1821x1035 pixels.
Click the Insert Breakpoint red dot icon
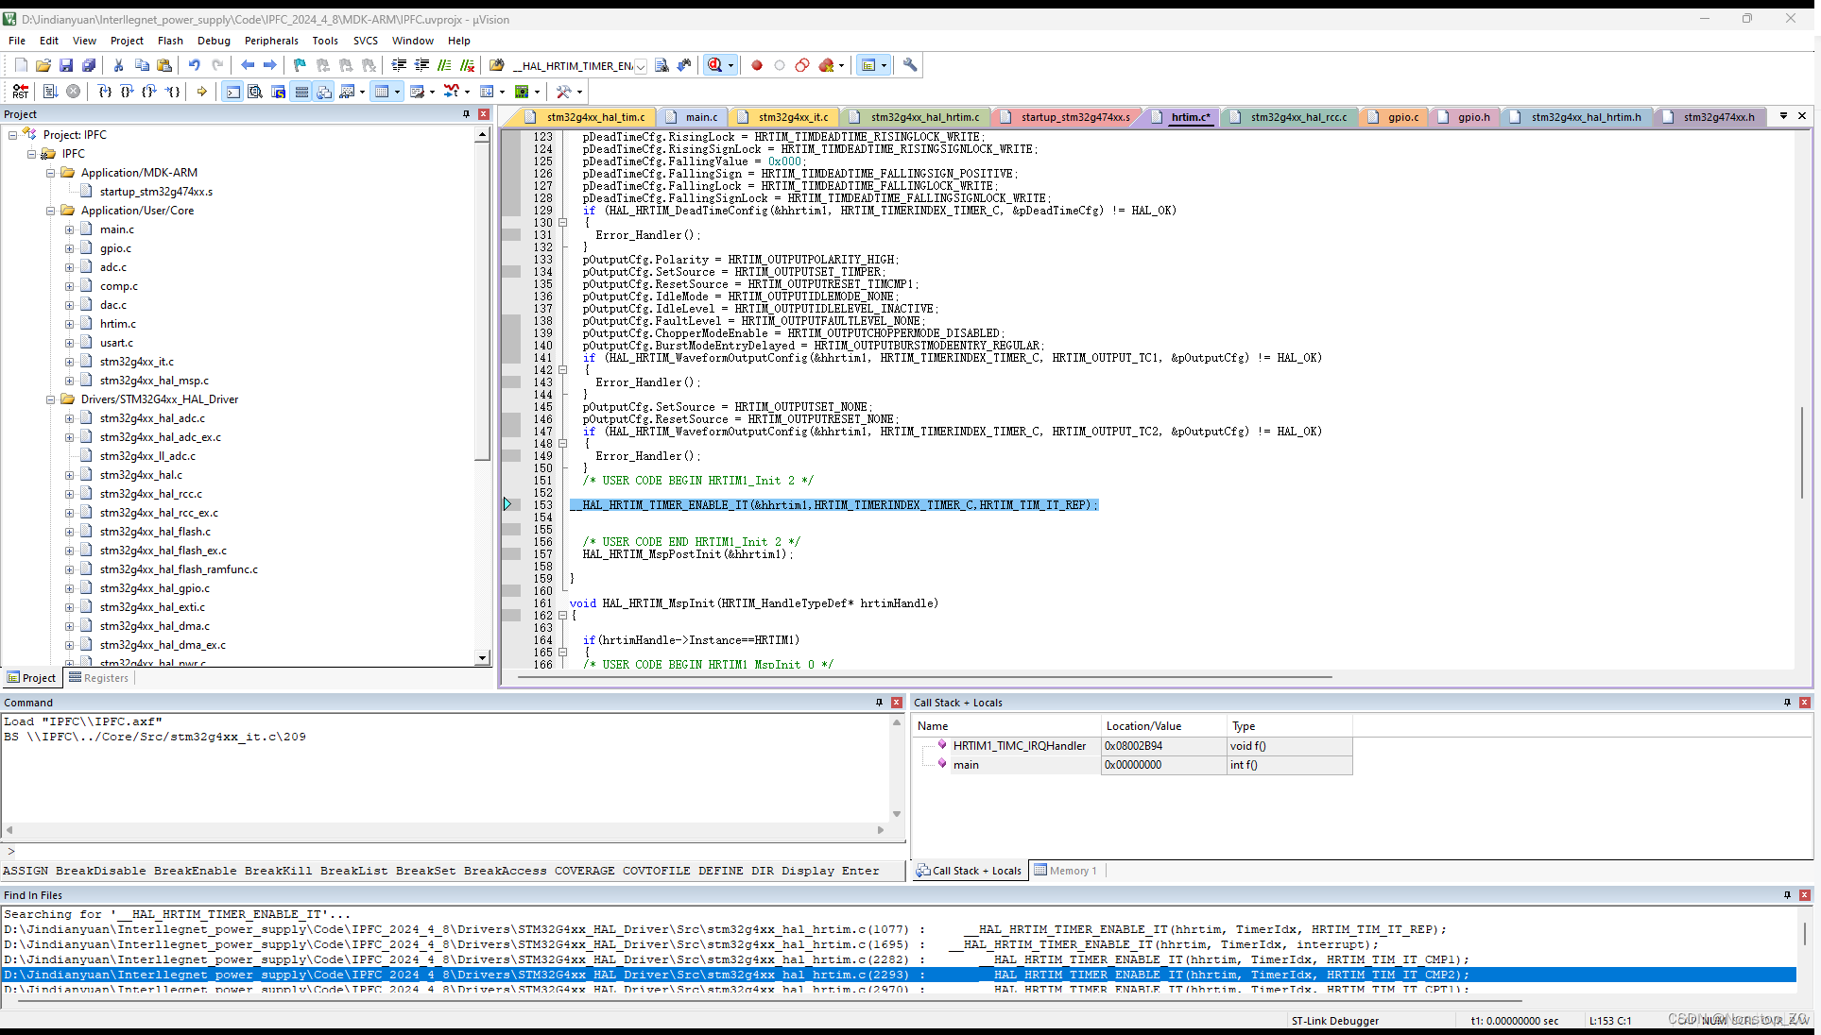(757, 65)
